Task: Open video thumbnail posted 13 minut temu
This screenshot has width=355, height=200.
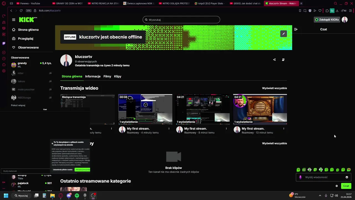Action: [260, 109]
